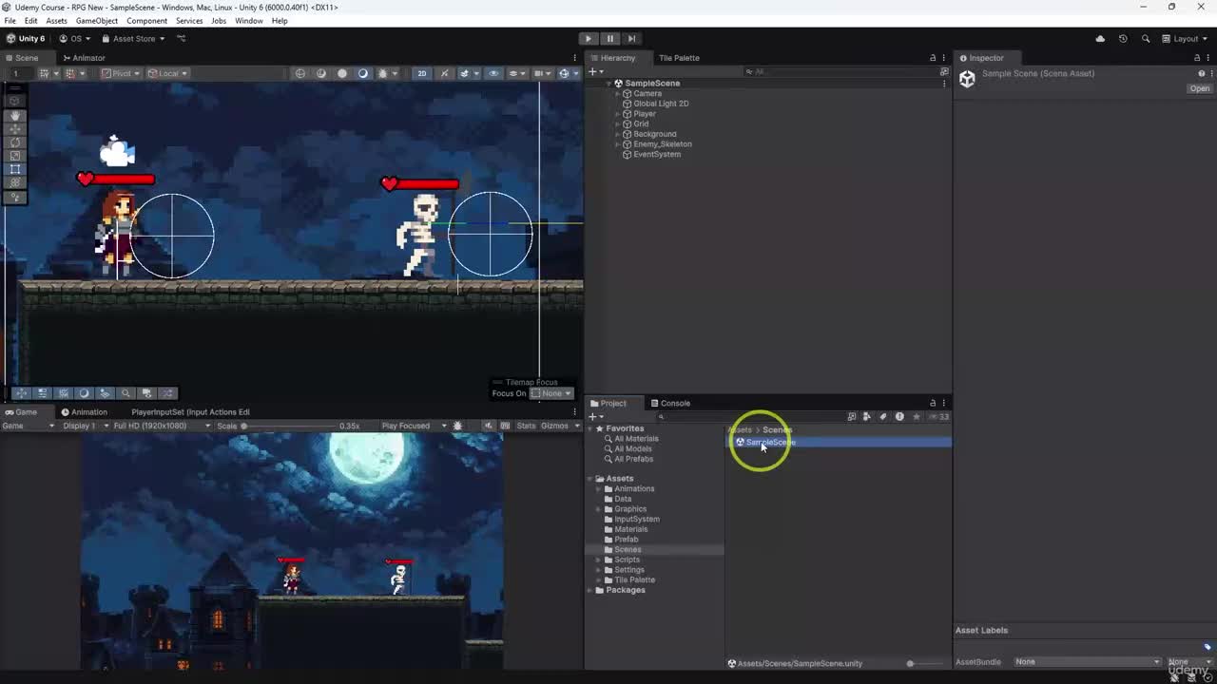Lock the Project panel
1217x684 pixels.
tap(933, 403)
